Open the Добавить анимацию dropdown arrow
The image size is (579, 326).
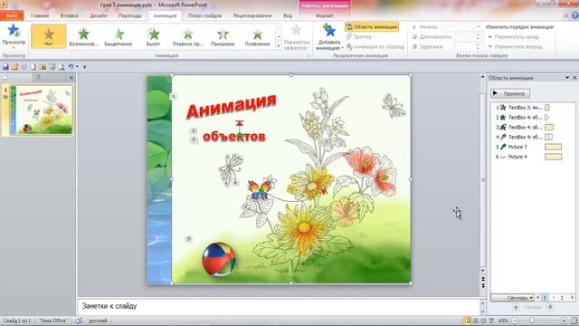click(342, 48)
